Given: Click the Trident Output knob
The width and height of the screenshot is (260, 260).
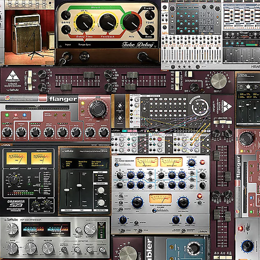Looking at the screenshot, I should tap(219, 81).
